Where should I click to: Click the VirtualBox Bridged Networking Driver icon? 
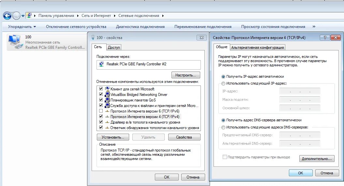click(x=107, y=94)
